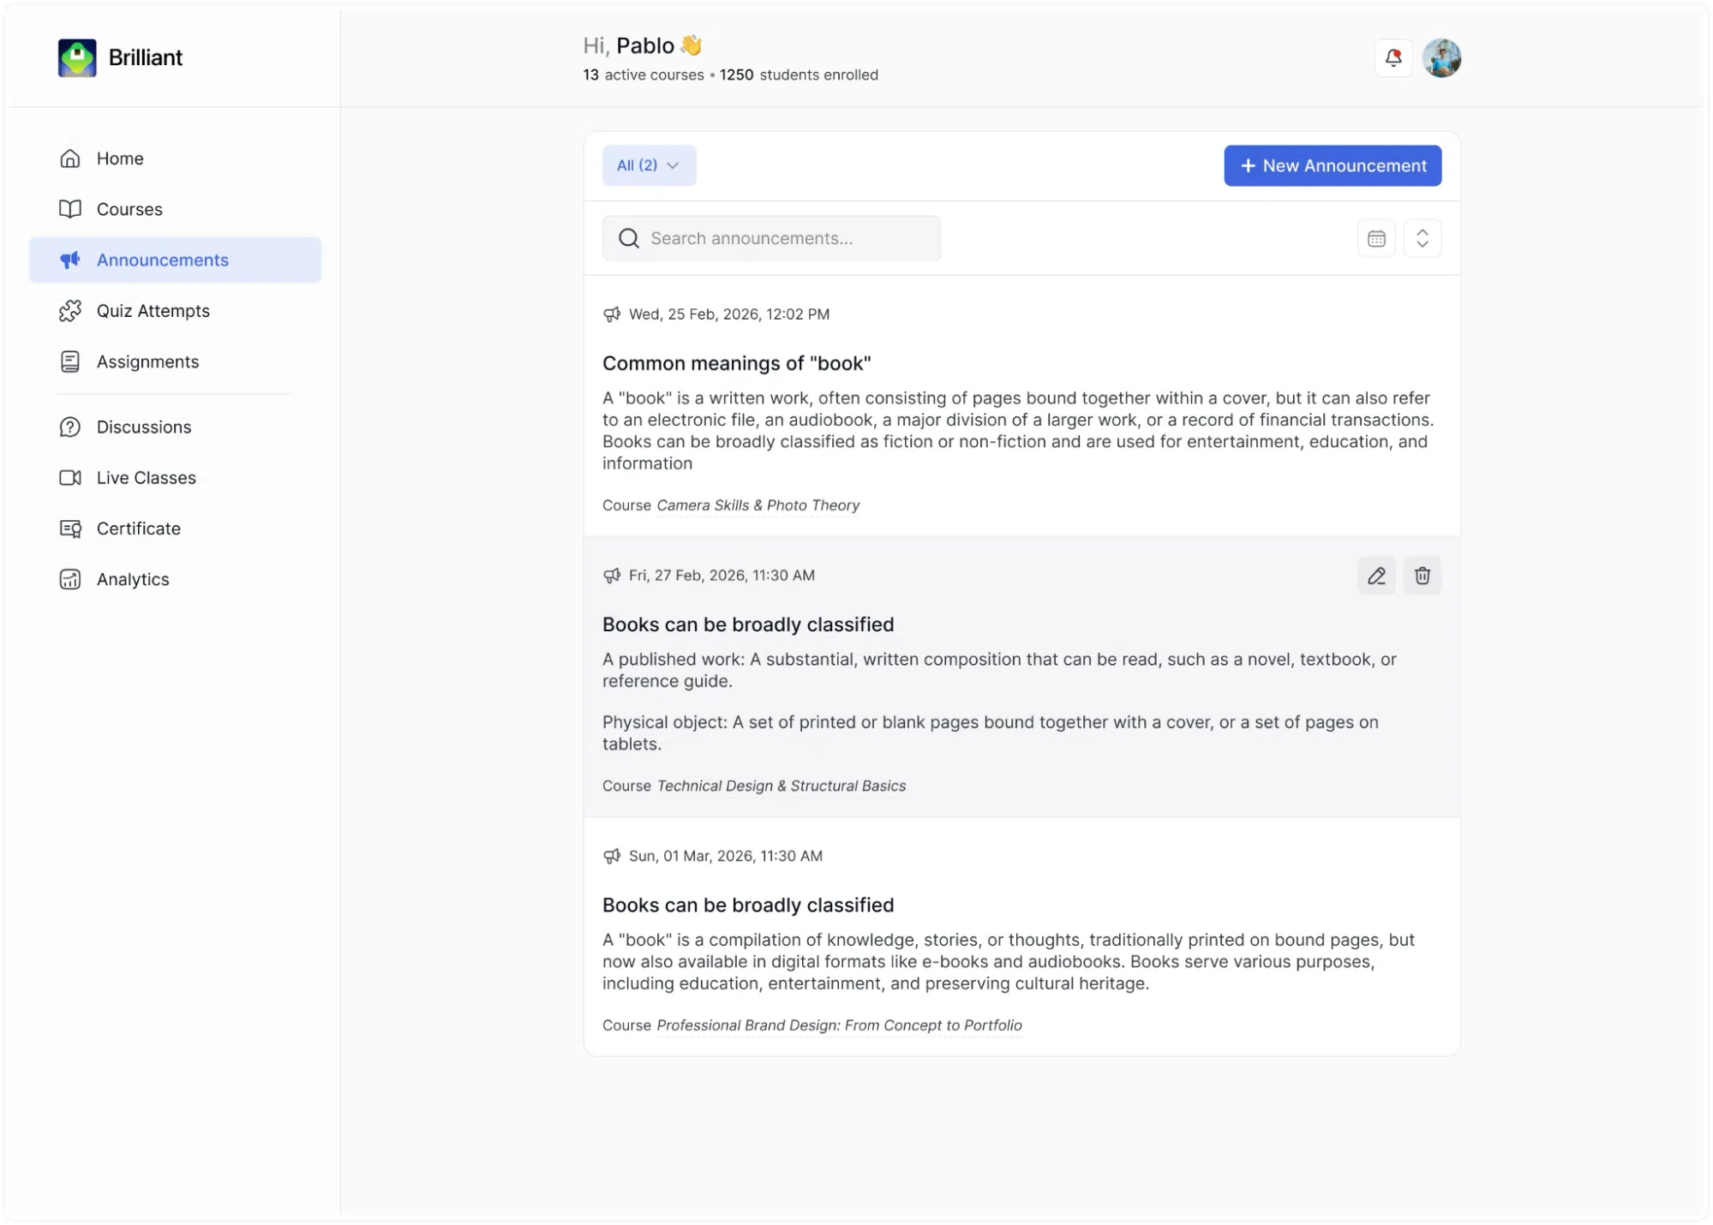The image size is (1713, 1225).
Task: Open the notifications bell icon
Action: tap(1393, 58)
